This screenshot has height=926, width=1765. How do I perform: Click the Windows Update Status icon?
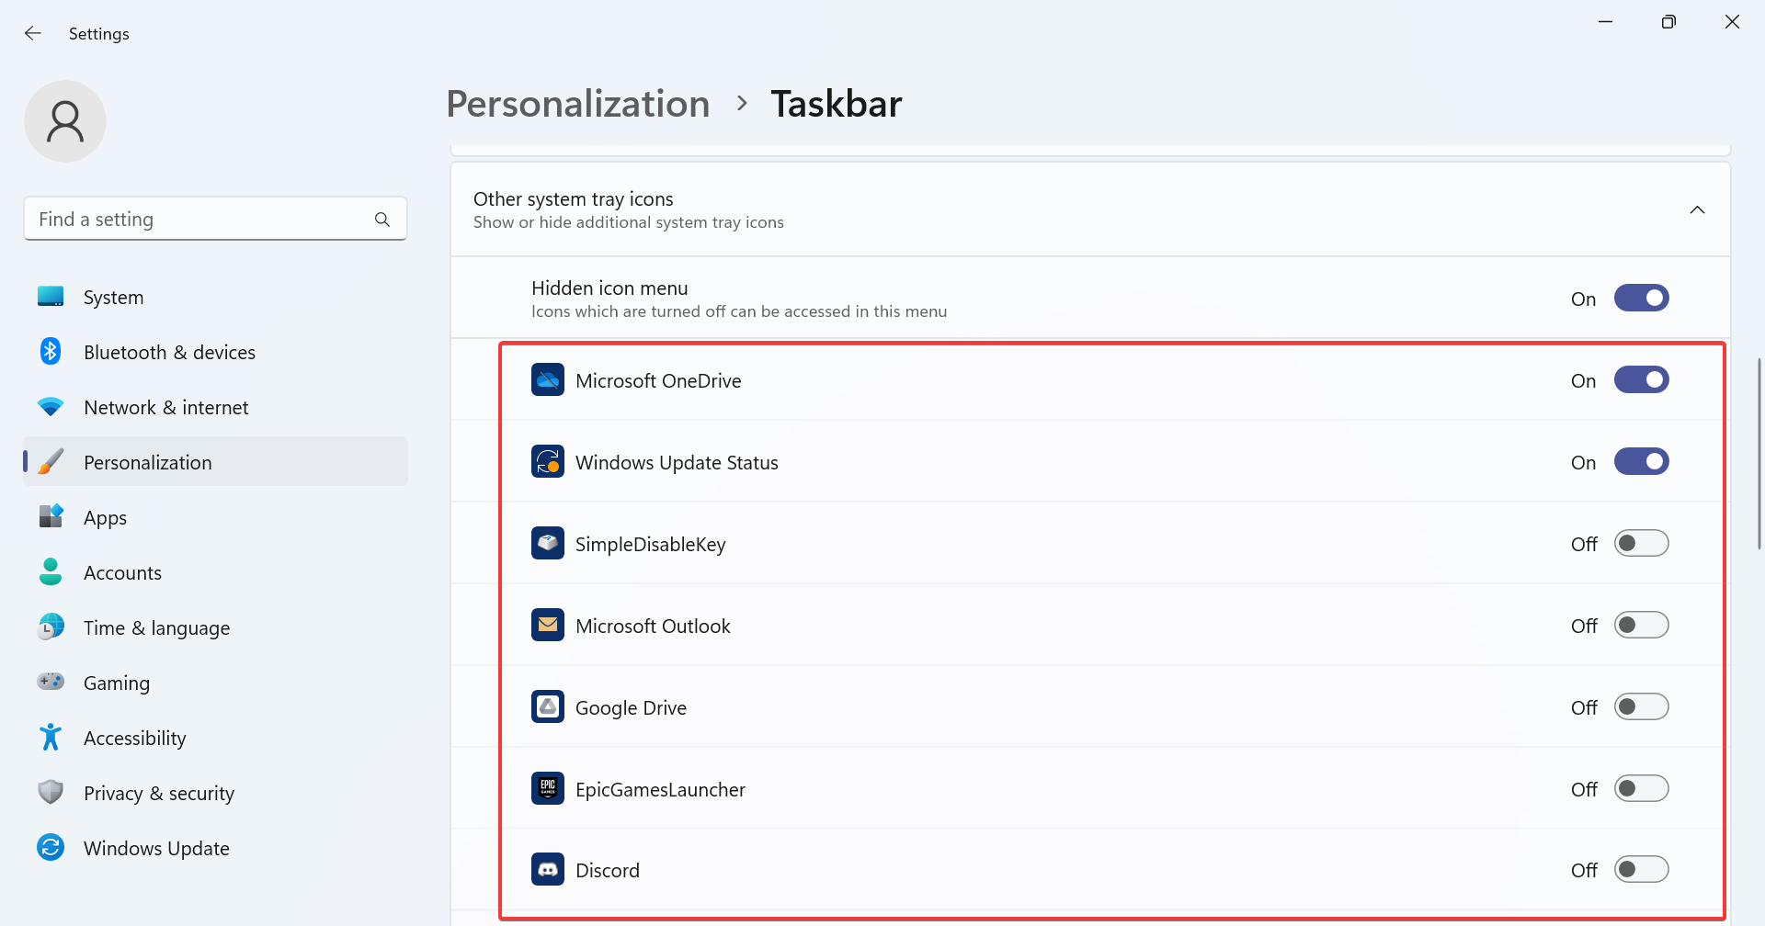548,461
